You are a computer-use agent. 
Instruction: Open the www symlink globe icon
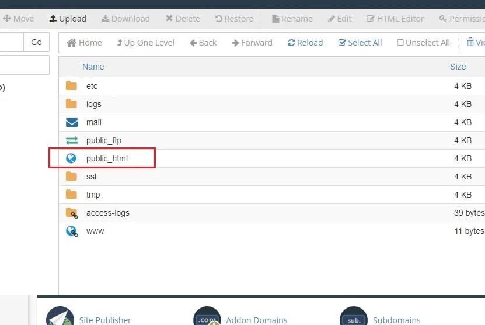tap(72, 231)
